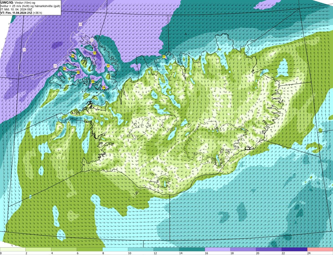The width and height of the screenshot is (333, 255).
Task: Click the 14–16 m/s dark teal legend swatch
Action: (x=192, y=249)
